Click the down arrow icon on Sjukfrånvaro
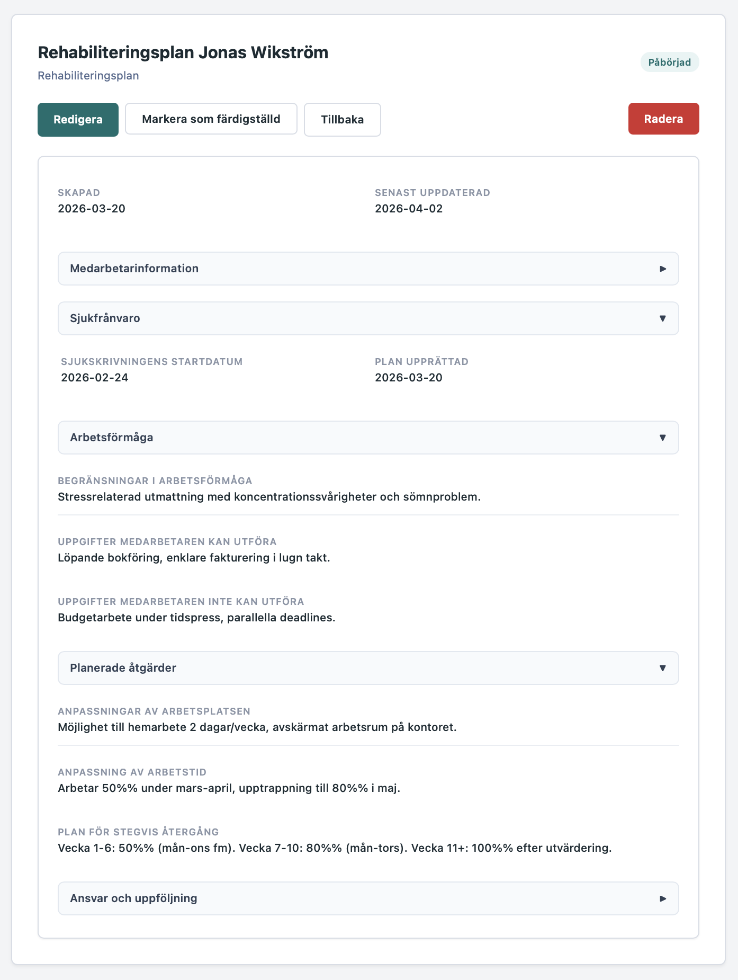Screen dimensions: 738x980 tap(662, 318)
